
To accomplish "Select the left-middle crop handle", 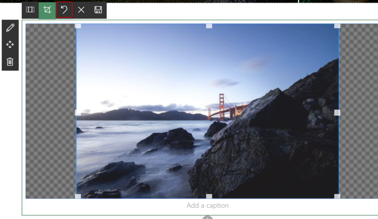I will coord(78,112).
